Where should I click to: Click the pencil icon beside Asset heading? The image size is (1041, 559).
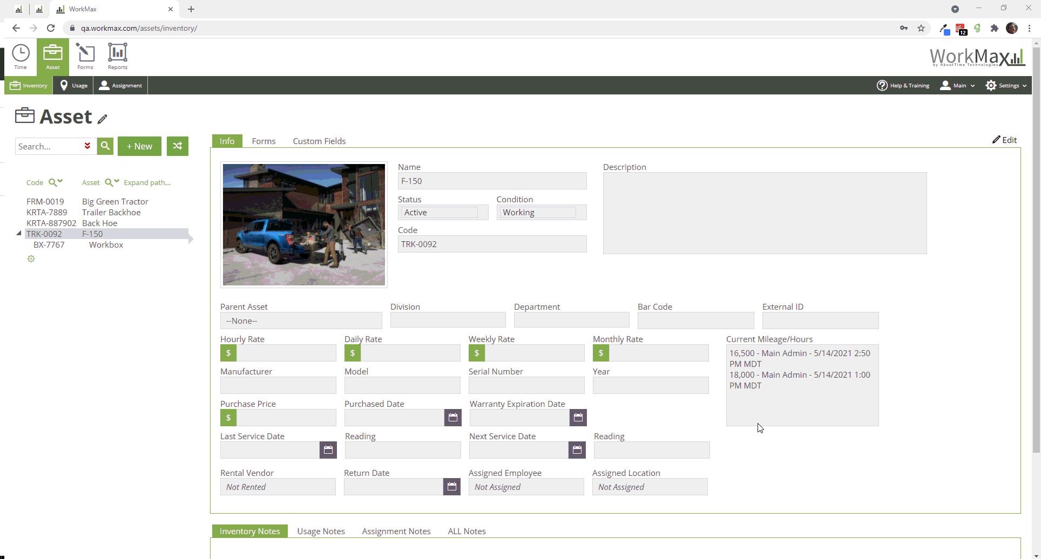click(x=103, y=119)
